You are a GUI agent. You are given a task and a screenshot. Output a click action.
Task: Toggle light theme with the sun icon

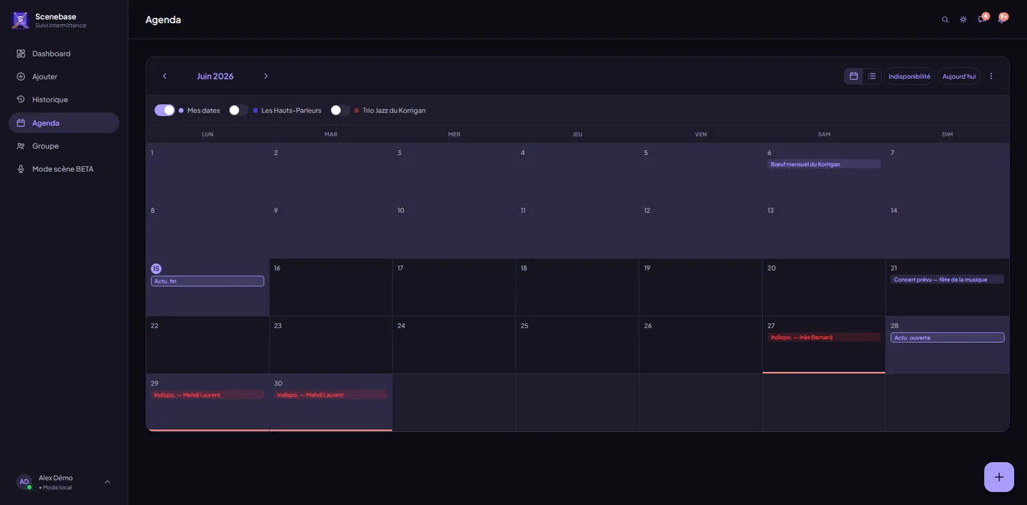click(963, 20)
